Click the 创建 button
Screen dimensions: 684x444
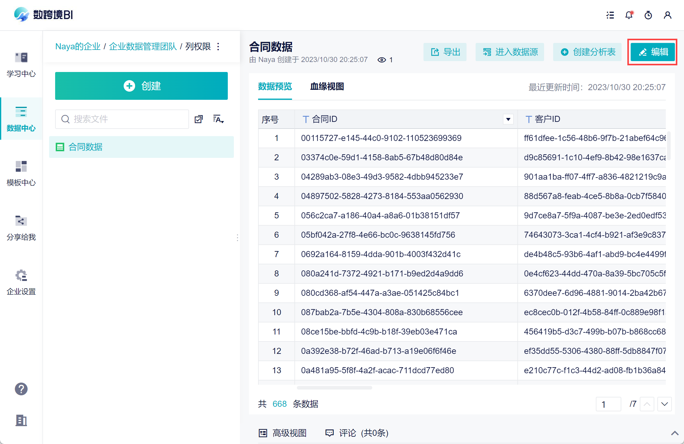tap(141, 86)
